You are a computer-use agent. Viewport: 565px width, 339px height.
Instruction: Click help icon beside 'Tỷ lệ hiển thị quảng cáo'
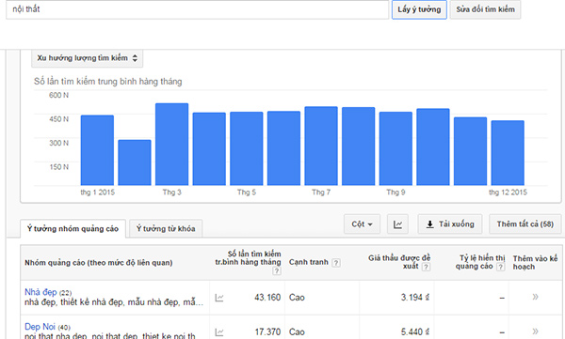coord(501,267)
